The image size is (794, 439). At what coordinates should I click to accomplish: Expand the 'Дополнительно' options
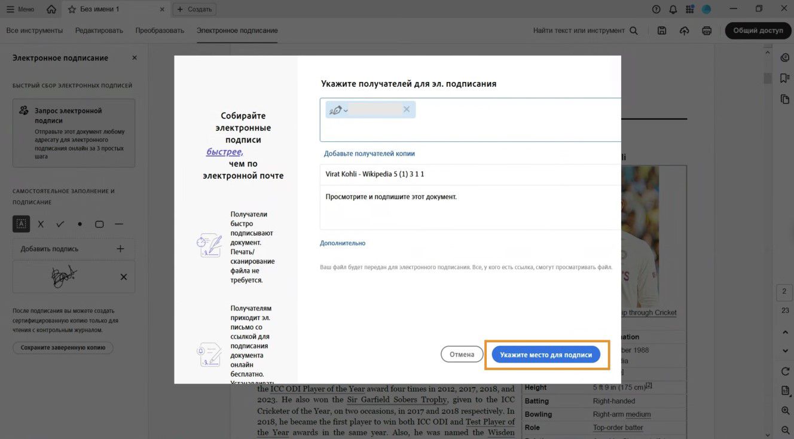(343, 243)
